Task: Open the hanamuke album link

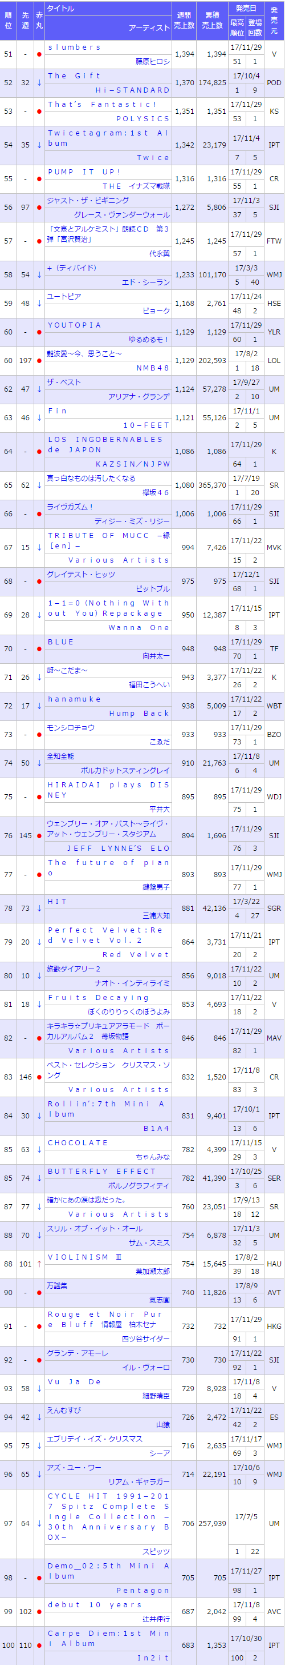Action: pos(74,699)
